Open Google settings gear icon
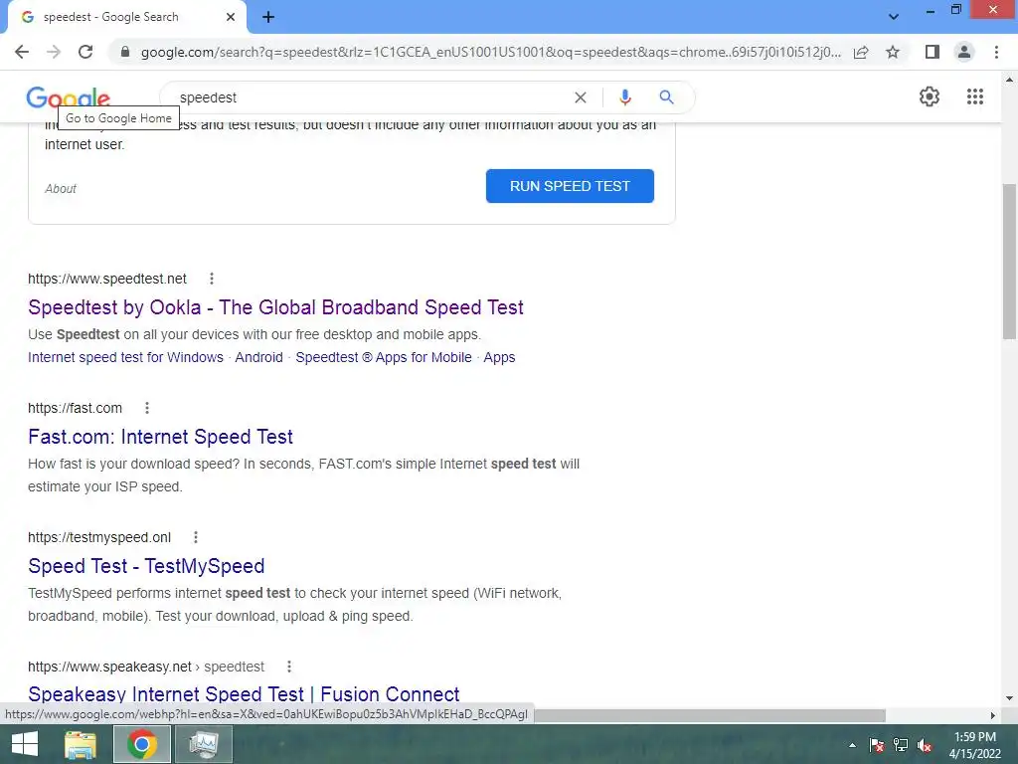 [x=930, y=96]
